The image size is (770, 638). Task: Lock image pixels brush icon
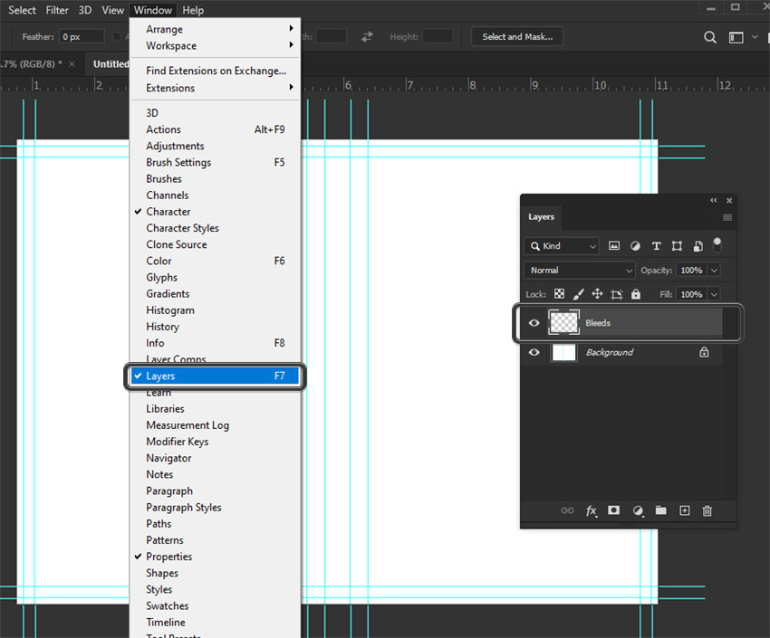(579, 294)
